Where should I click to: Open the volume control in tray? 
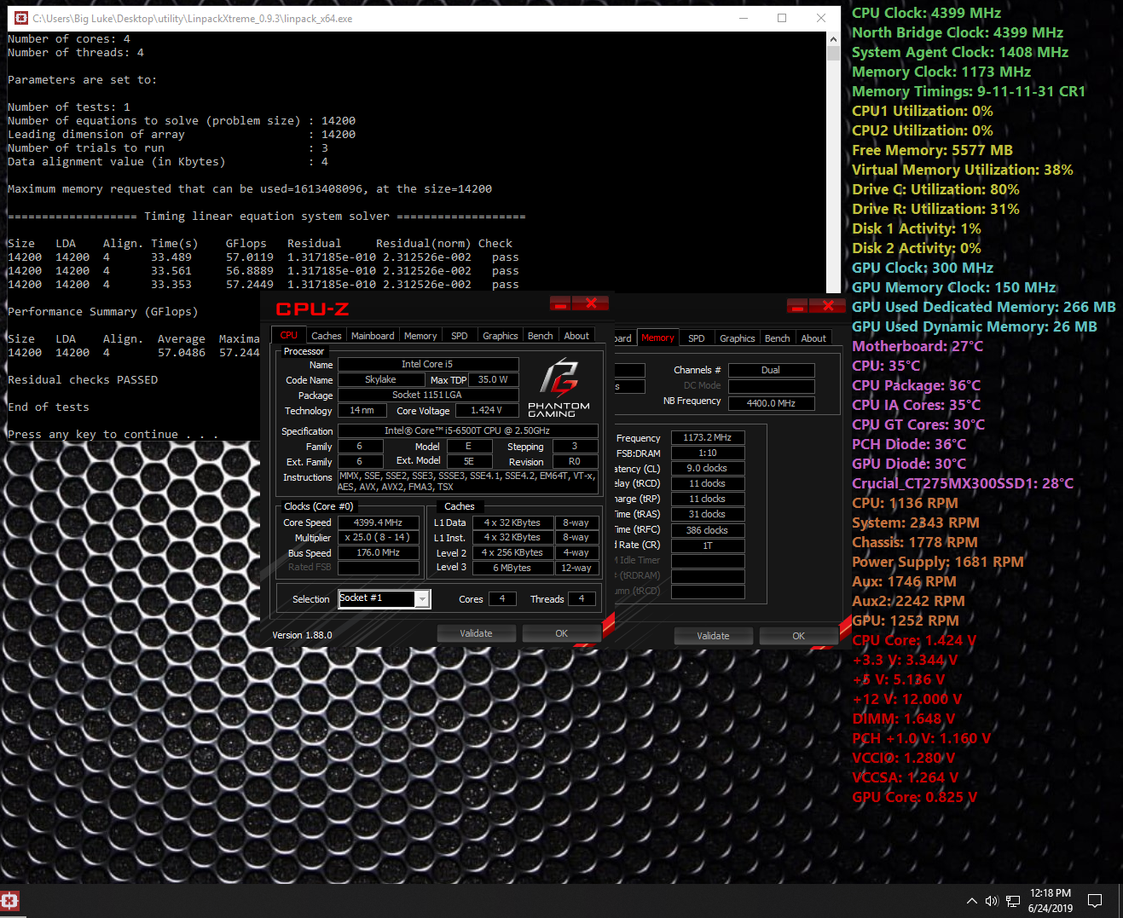point(992,901)
